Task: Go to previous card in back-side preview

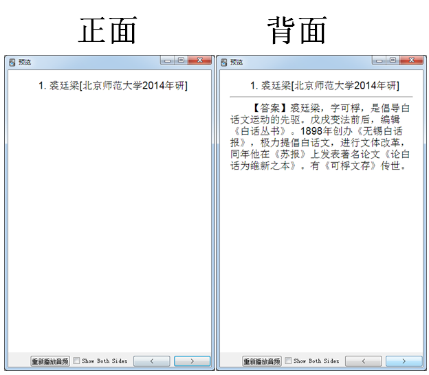Action: point(364,361)
